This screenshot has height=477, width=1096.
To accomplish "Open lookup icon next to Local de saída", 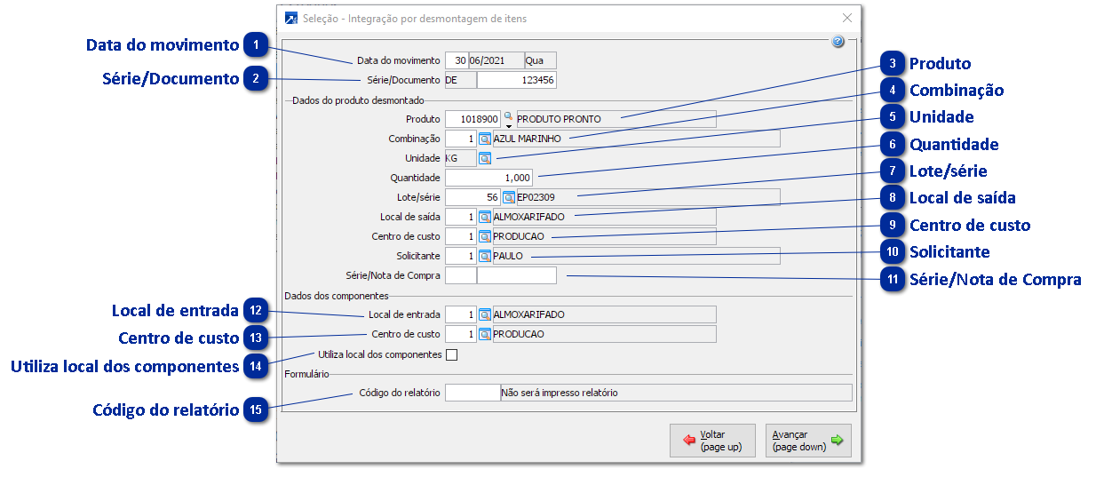I will pos(485,217).
